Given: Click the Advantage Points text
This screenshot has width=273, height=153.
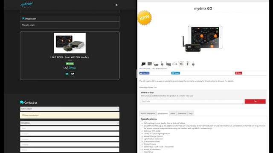Looking at the screenshot, I should (148, 88).
